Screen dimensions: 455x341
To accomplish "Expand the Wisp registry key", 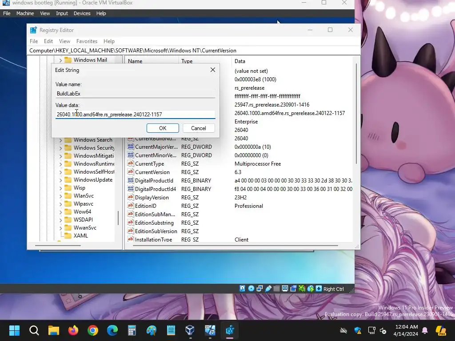I will click(x=60, y=188).
